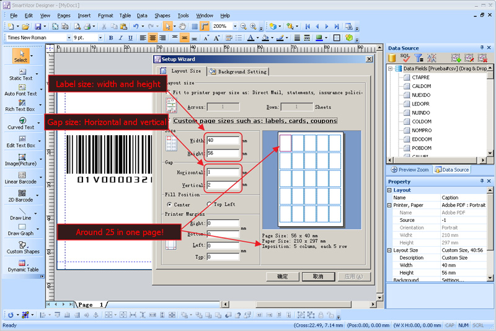Open the Linear Barcode dropdown arrow
The height and width of the screenshot is (331, 496).
click(x=41, y=177)
